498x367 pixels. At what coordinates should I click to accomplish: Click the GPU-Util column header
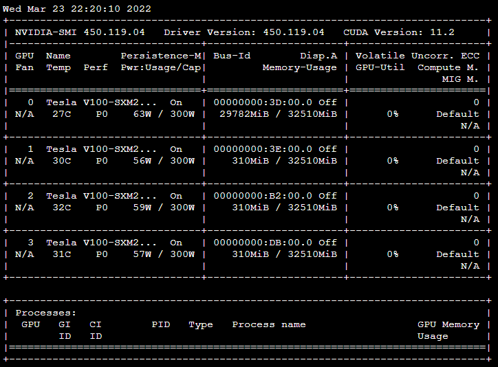click(380, 67)
